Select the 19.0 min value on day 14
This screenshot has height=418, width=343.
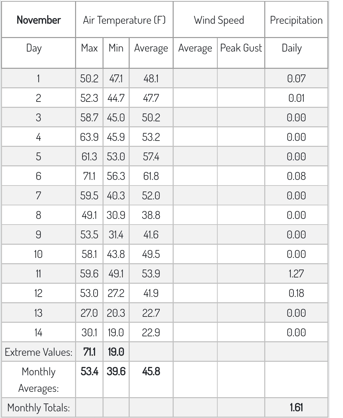coord(116,332)
